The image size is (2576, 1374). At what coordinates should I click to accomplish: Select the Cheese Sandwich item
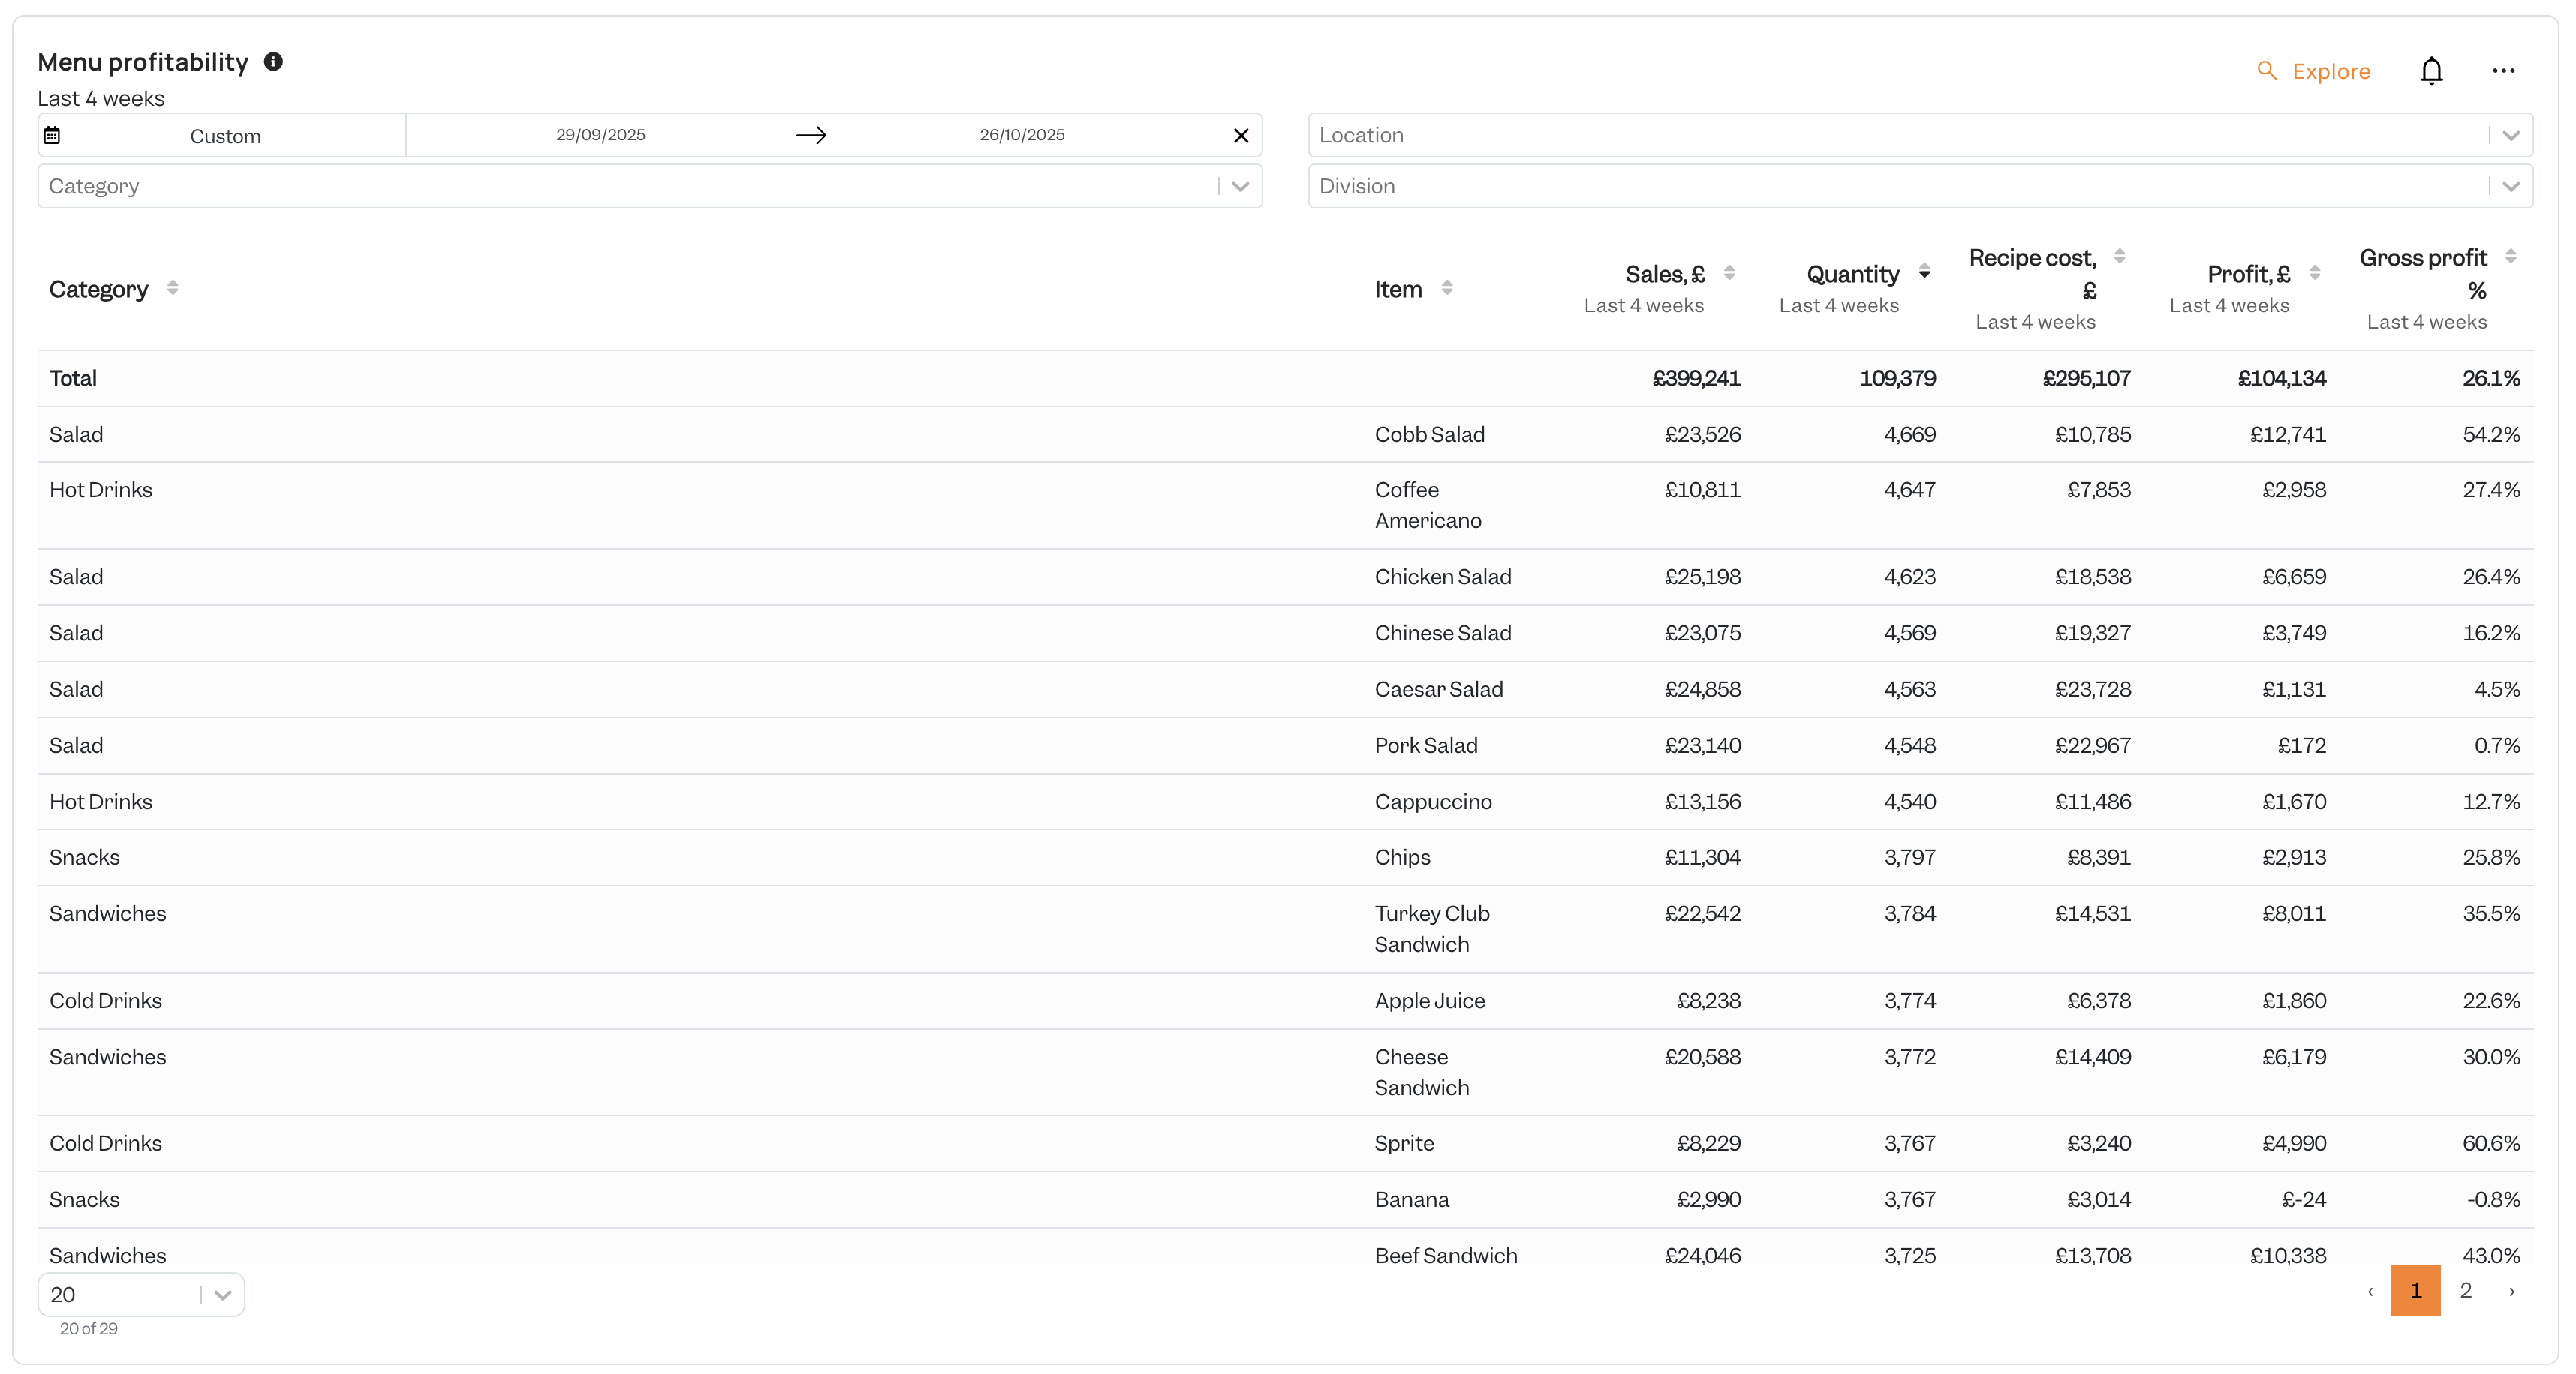[x=1421, y=1071]
